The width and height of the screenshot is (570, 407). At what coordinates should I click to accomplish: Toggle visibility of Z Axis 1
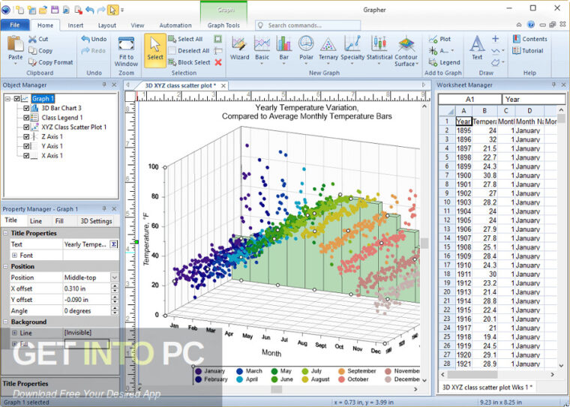26,136
